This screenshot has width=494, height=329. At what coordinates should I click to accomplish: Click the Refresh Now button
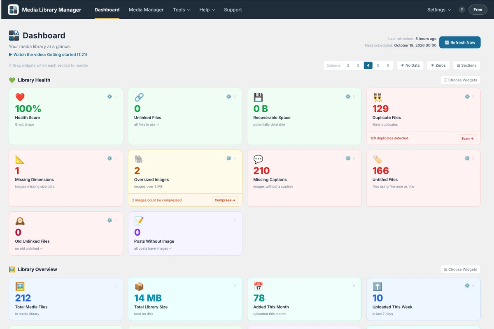click(x=460, y=42)
